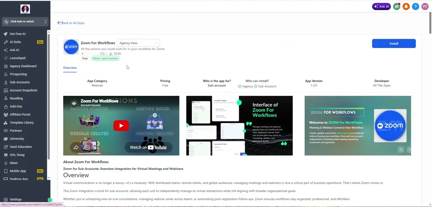The image size is (432, 207).
Task: Click the video watch later clock icon
Action: tap(87, 147)
